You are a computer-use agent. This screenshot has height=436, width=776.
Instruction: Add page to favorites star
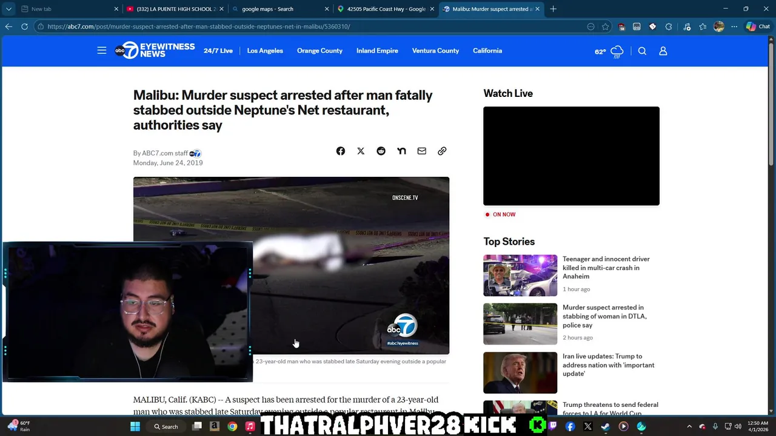(x=606, y=27)
